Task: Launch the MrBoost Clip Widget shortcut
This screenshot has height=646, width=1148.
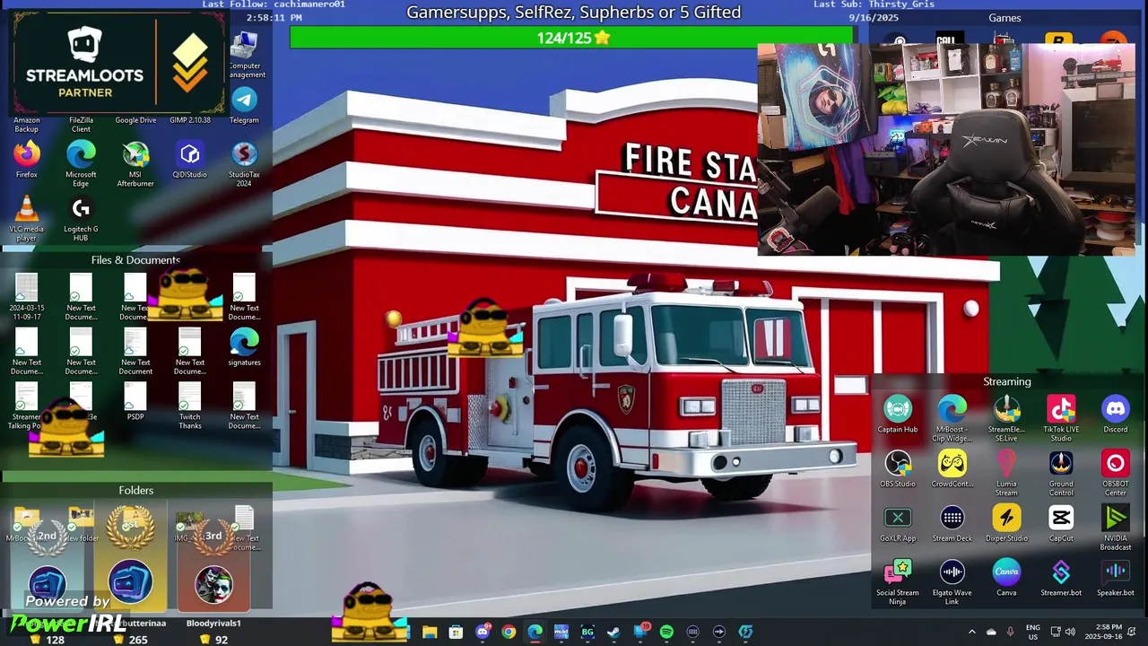Action: click(x=952, y=418)
